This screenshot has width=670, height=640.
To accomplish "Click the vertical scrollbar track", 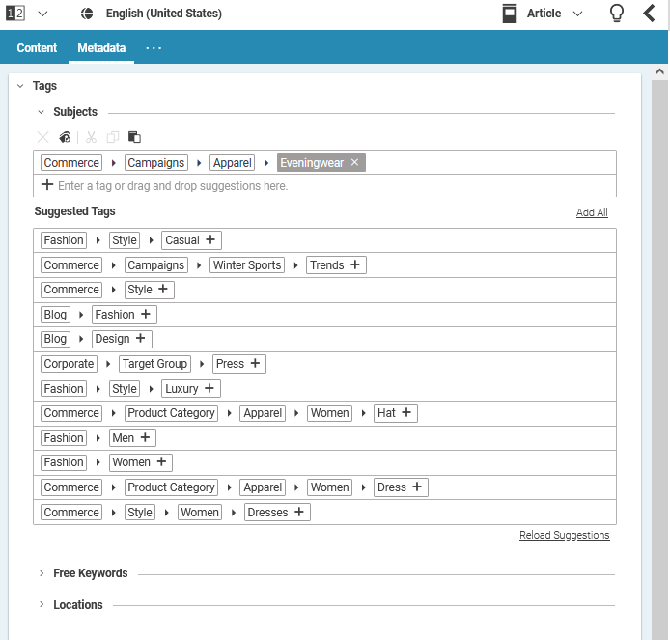I will (x=659, y=359).
